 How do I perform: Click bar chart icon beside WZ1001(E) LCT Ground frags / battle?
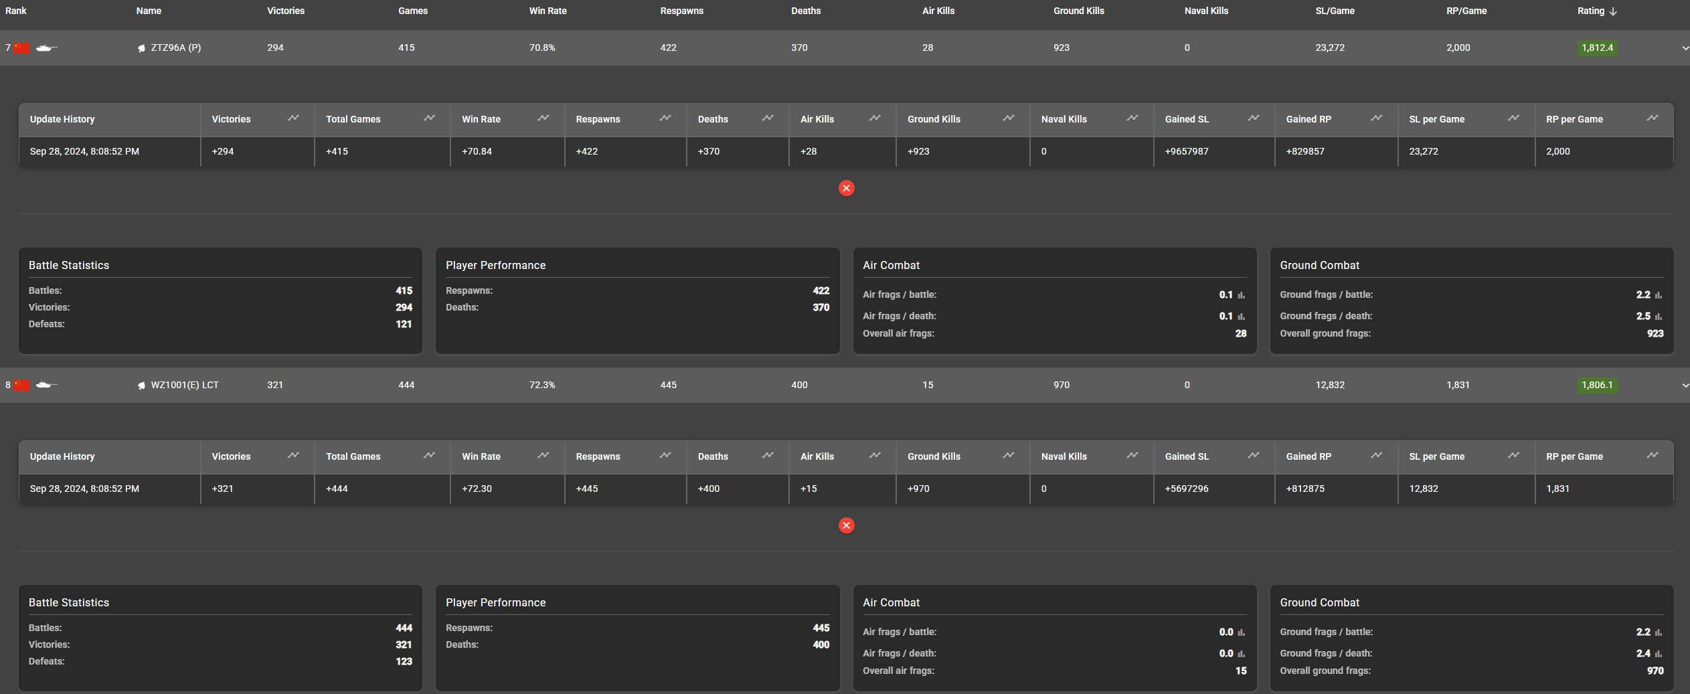[1658, 632]
